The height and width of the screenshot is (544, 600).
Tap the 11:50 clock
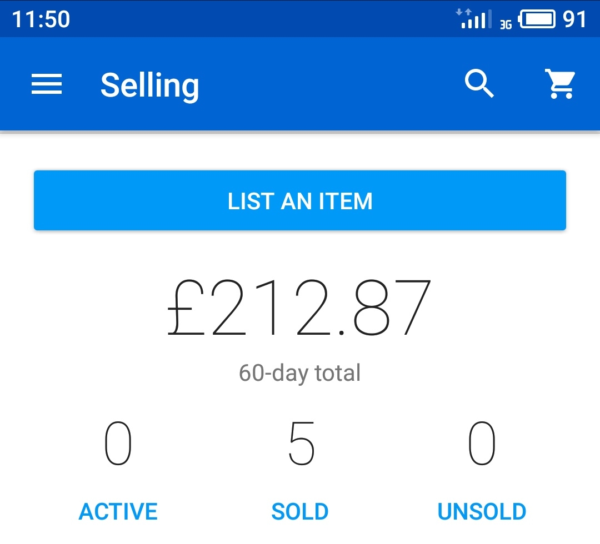pyautogui.click(x=41, y=19)
